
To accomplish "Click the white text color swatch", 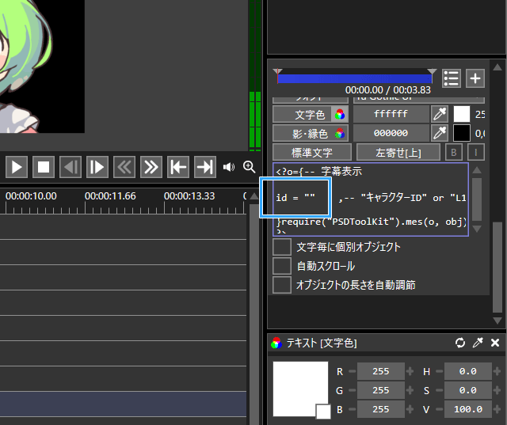I will pos(462,114).
